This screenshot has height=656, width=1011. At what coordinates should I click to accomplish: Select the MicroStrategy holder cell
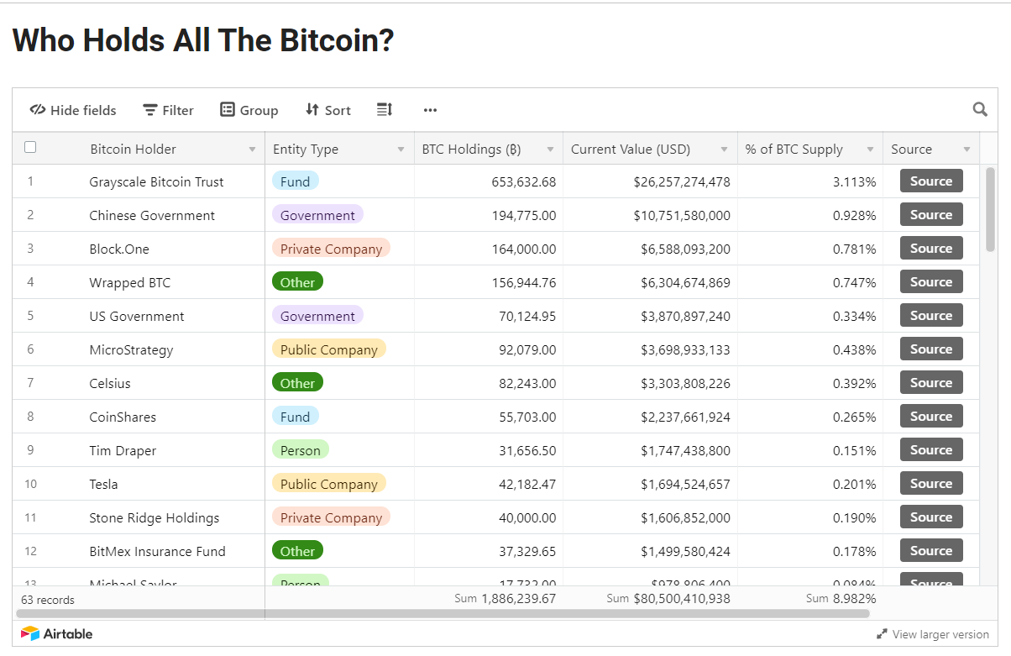pos(131,349)
